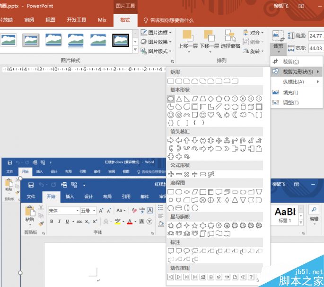
Task: Toggle underline formatting in the Word ribbon
Action: (x=67, y=222)
